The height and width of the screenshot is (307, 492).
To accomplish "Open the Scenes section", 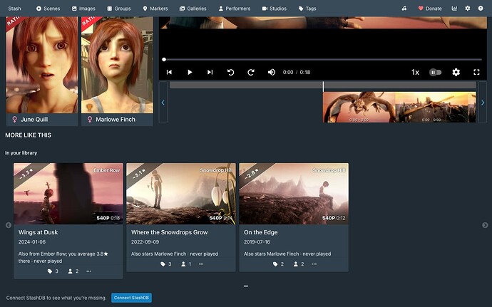I will (x=48, y=9).
